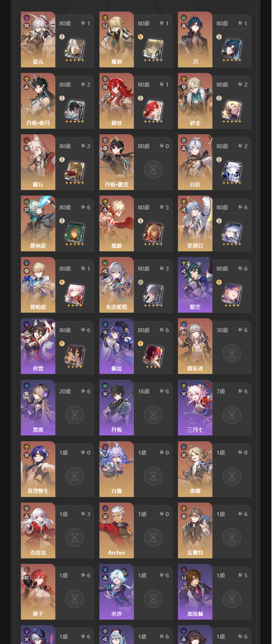Select 佩拉's equipped light cone icon
This screenshot has height=644, width=272.
click(153, 356)
